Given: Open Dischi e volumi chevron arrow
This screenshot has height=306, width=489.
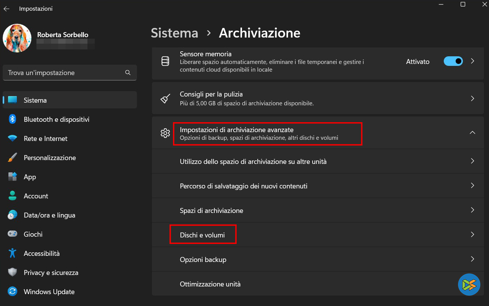Looking at the screenshot, I should [x=473, y=234].
